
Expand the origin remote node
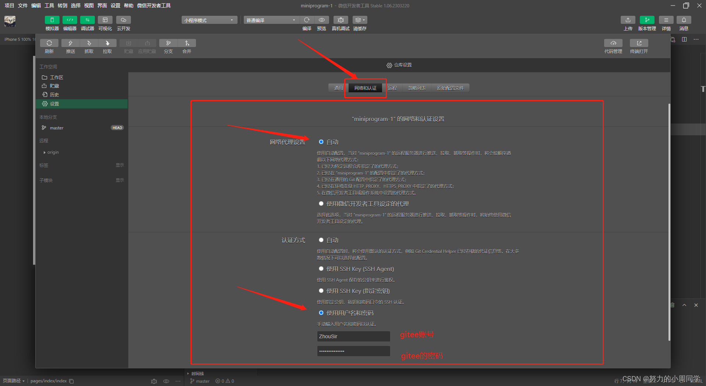click(44, 153)
